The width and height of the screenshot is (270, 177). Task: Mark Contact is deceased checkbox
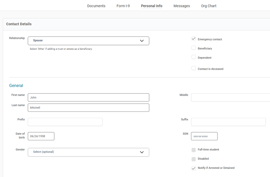[x=194, y=68]
